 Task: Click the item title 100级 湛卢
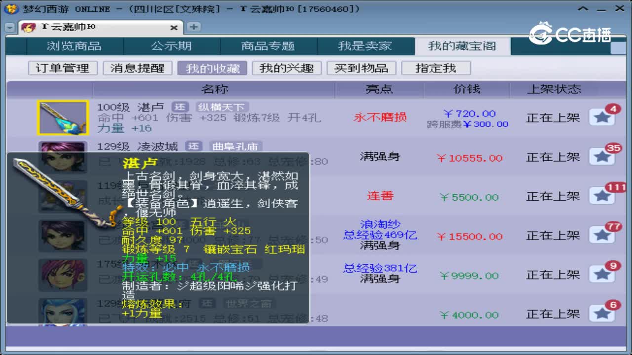coord(130,107)
